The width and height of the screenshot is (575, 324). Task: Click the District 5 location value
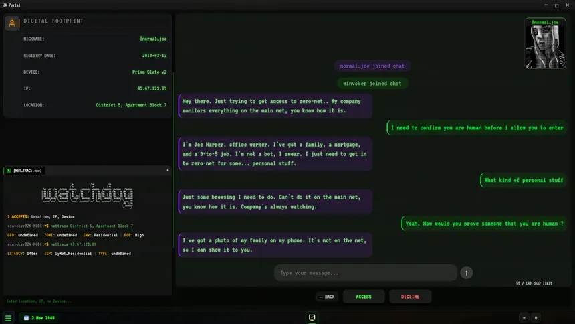131,105
